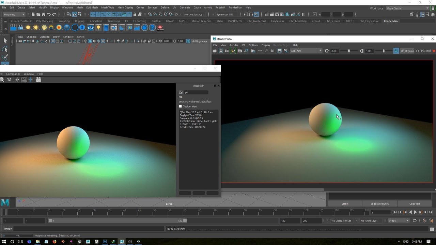The height and width of the screenshot is (245, 436).
Task: Start IPR render from RenderMan shelf
Action: click(x=21, y=28)
